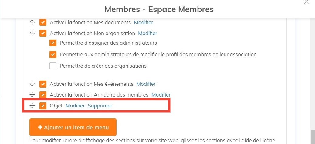Image resolution: width=315 pixels, height=144 pixels.
Task: Close the Membres - Espace Membres dialog
Action: [x=307, y=2]
